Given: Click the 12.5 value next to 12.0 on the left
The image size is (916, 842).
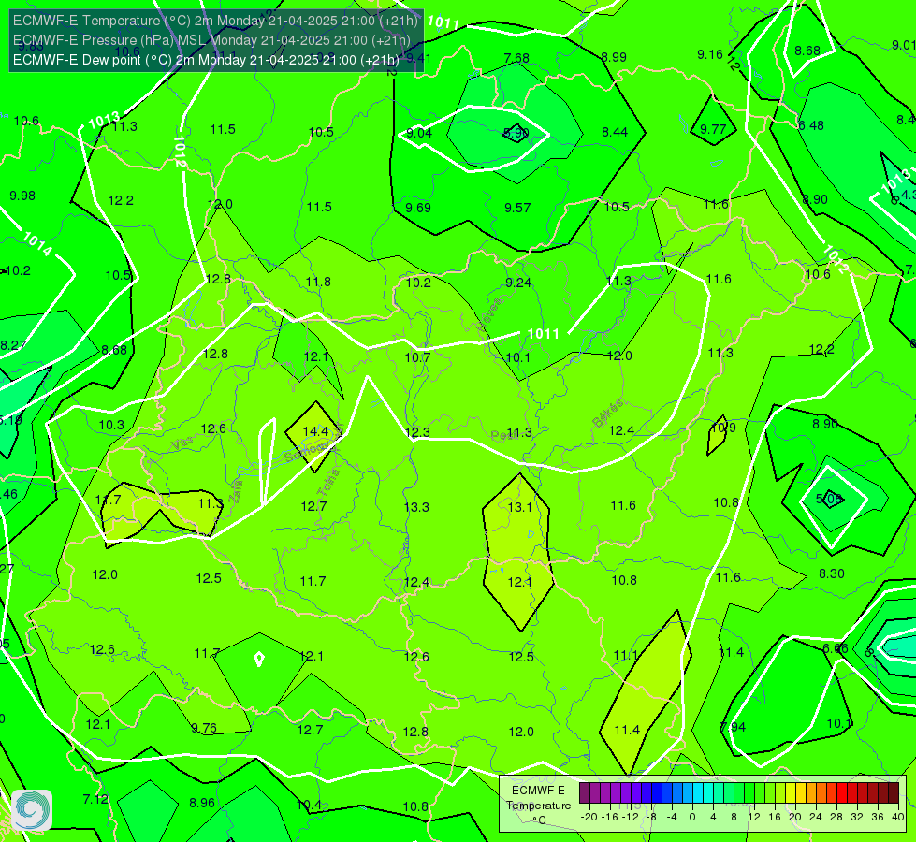Looking at the screenshot, I should [209, 578].
